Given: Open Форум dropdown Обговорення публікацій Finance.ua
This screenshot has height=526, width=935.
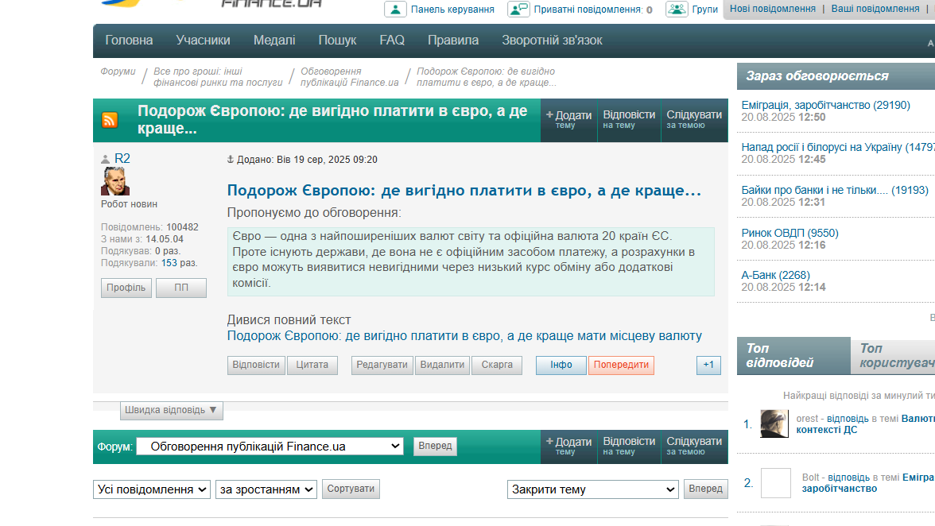Looking at the screenshot, I should [x=270, y=447].
